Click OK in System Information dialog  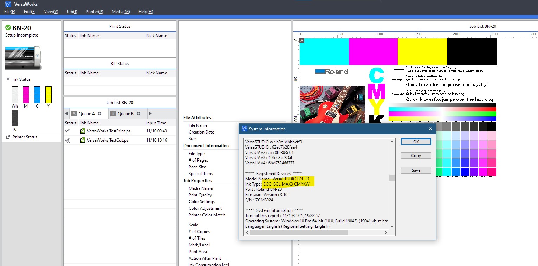416,142
